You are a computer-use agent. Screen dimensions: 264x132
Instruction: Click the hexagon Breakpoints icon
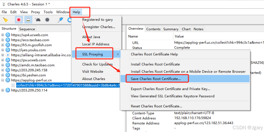(47, 20)
